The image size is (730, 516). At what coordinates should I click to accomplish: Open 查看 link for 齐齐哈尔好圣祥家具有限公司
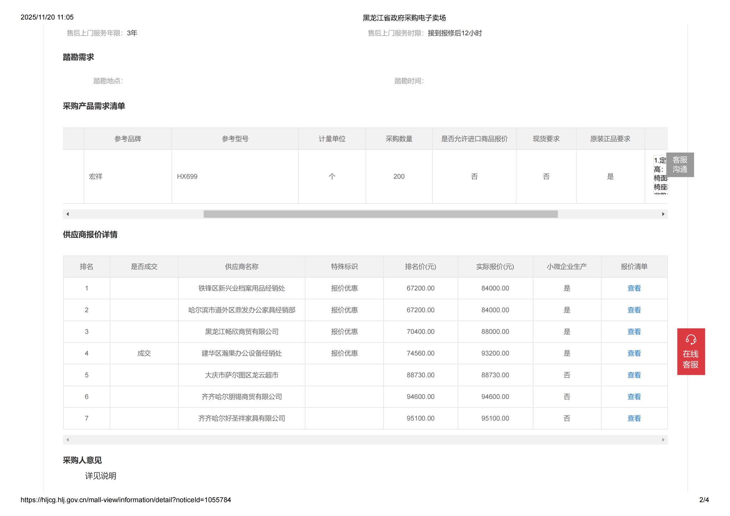pyautogui.click(x=634, y=418)
